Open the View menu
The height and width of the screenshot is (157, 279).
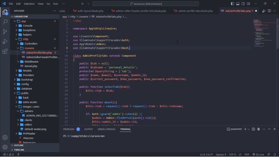click(41, 4)
